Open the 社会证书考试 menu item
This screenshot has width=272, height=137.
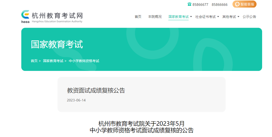[x=205, y=17]
